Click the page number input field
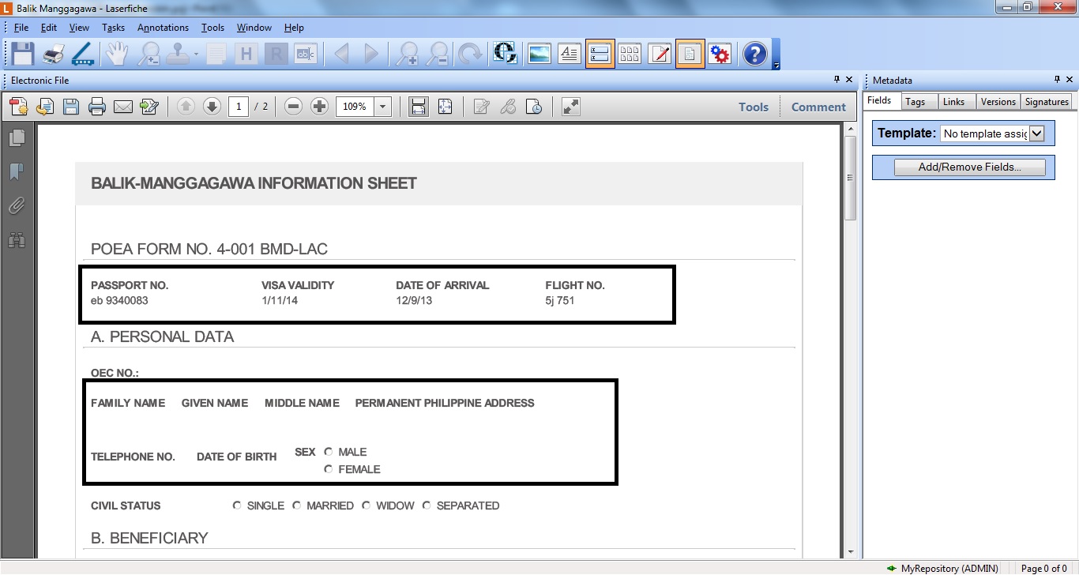The width and height of the screenshot is (1079, 575). coord(239,107)
